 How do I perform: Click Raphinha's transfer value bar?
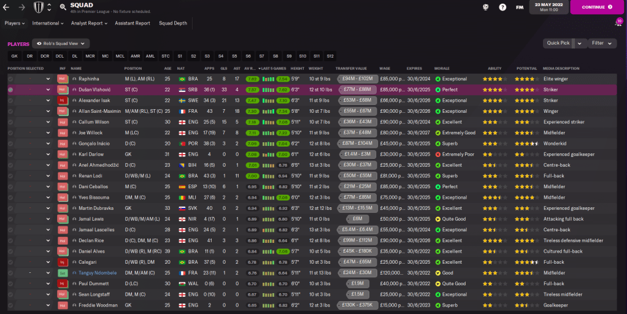[x=357, y=79]
